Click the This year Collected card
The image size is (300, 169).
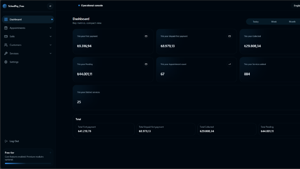(270, 42)
